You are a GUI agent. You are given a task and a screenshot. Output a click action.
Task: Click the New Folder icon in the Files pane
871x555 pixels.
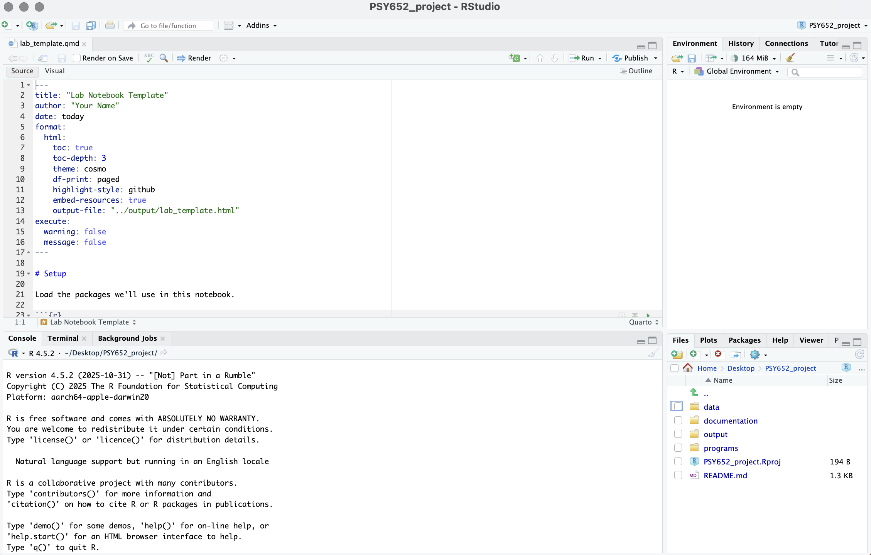pyautogui.click(x=677, y=354)
